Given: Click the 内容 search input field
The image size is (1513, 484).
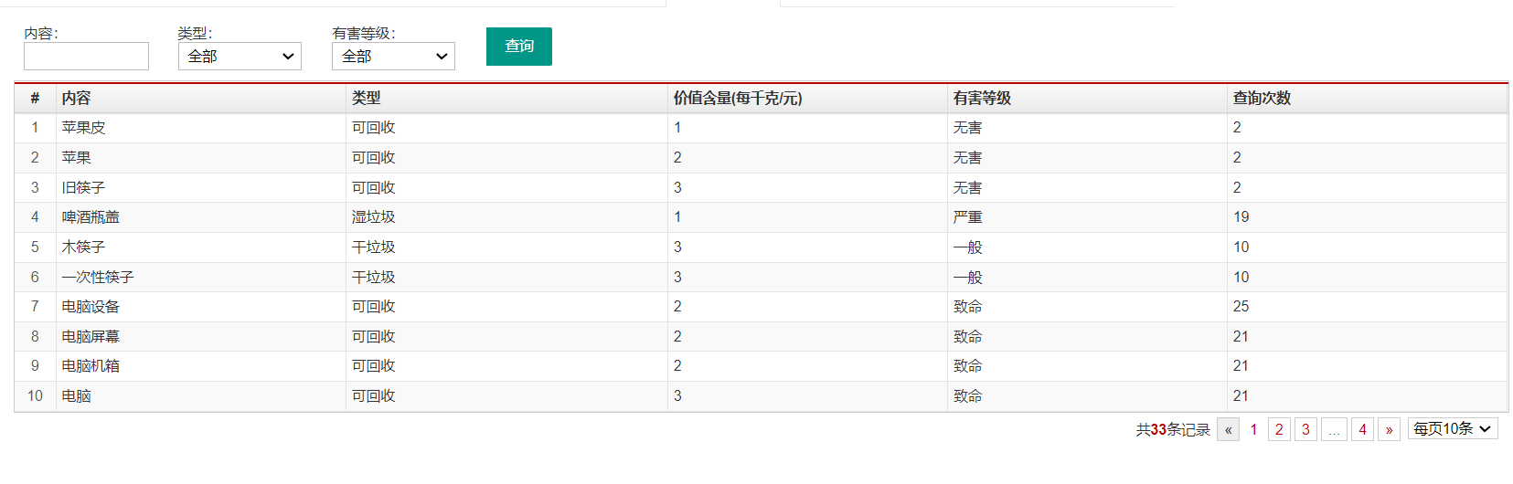Looking at the screenshot, I should click(x=86, y=57).
